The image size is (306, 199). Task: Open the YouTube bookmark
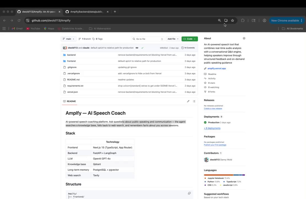tap(33, 28)
